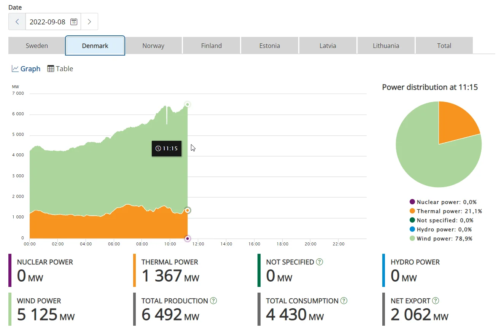This screenshot has width=504, height=336.
Task: Click the wind data point marker atop chart
Action: pyautogui.click(x=187, y=104)
